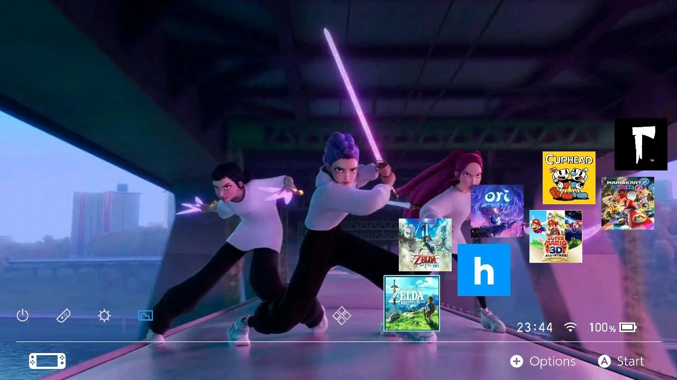This screenshot has width=677, height=380.
Task: Click the Wi-Fi signal status icon
Action: pos(570,327)
